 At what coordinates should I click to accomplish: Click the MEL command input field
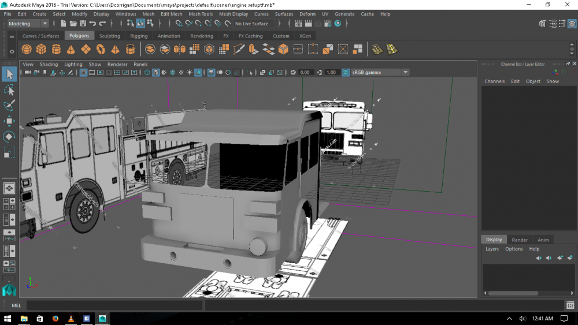coord(114,305)
